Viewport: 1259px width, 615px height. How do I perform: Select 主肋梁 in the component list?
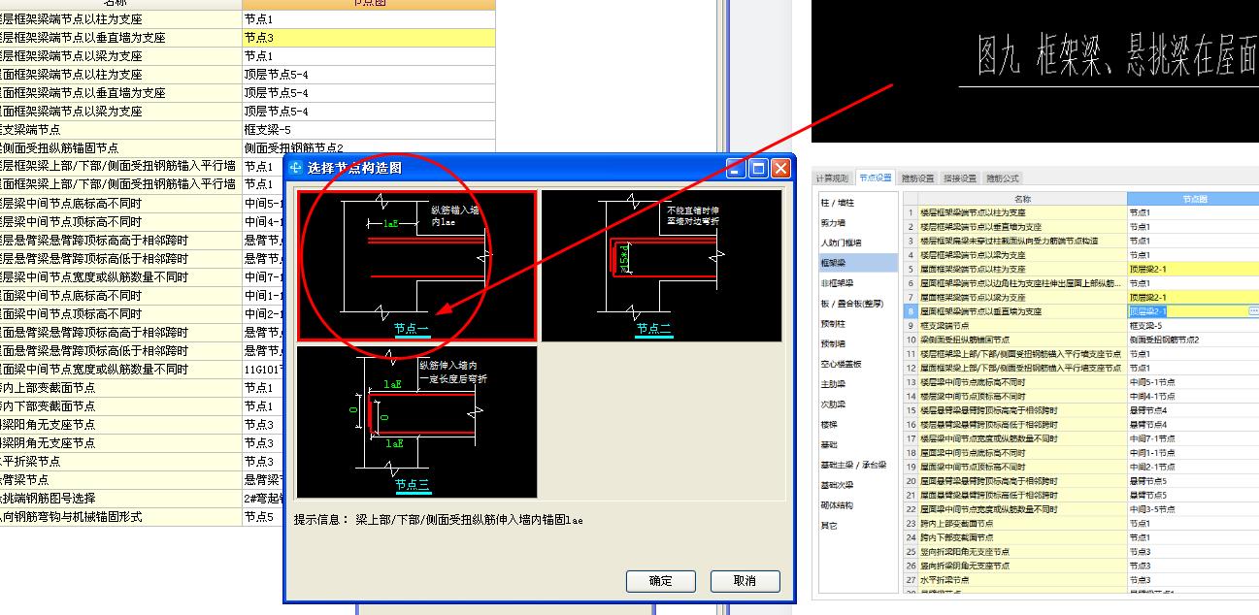tap(858, 384)
